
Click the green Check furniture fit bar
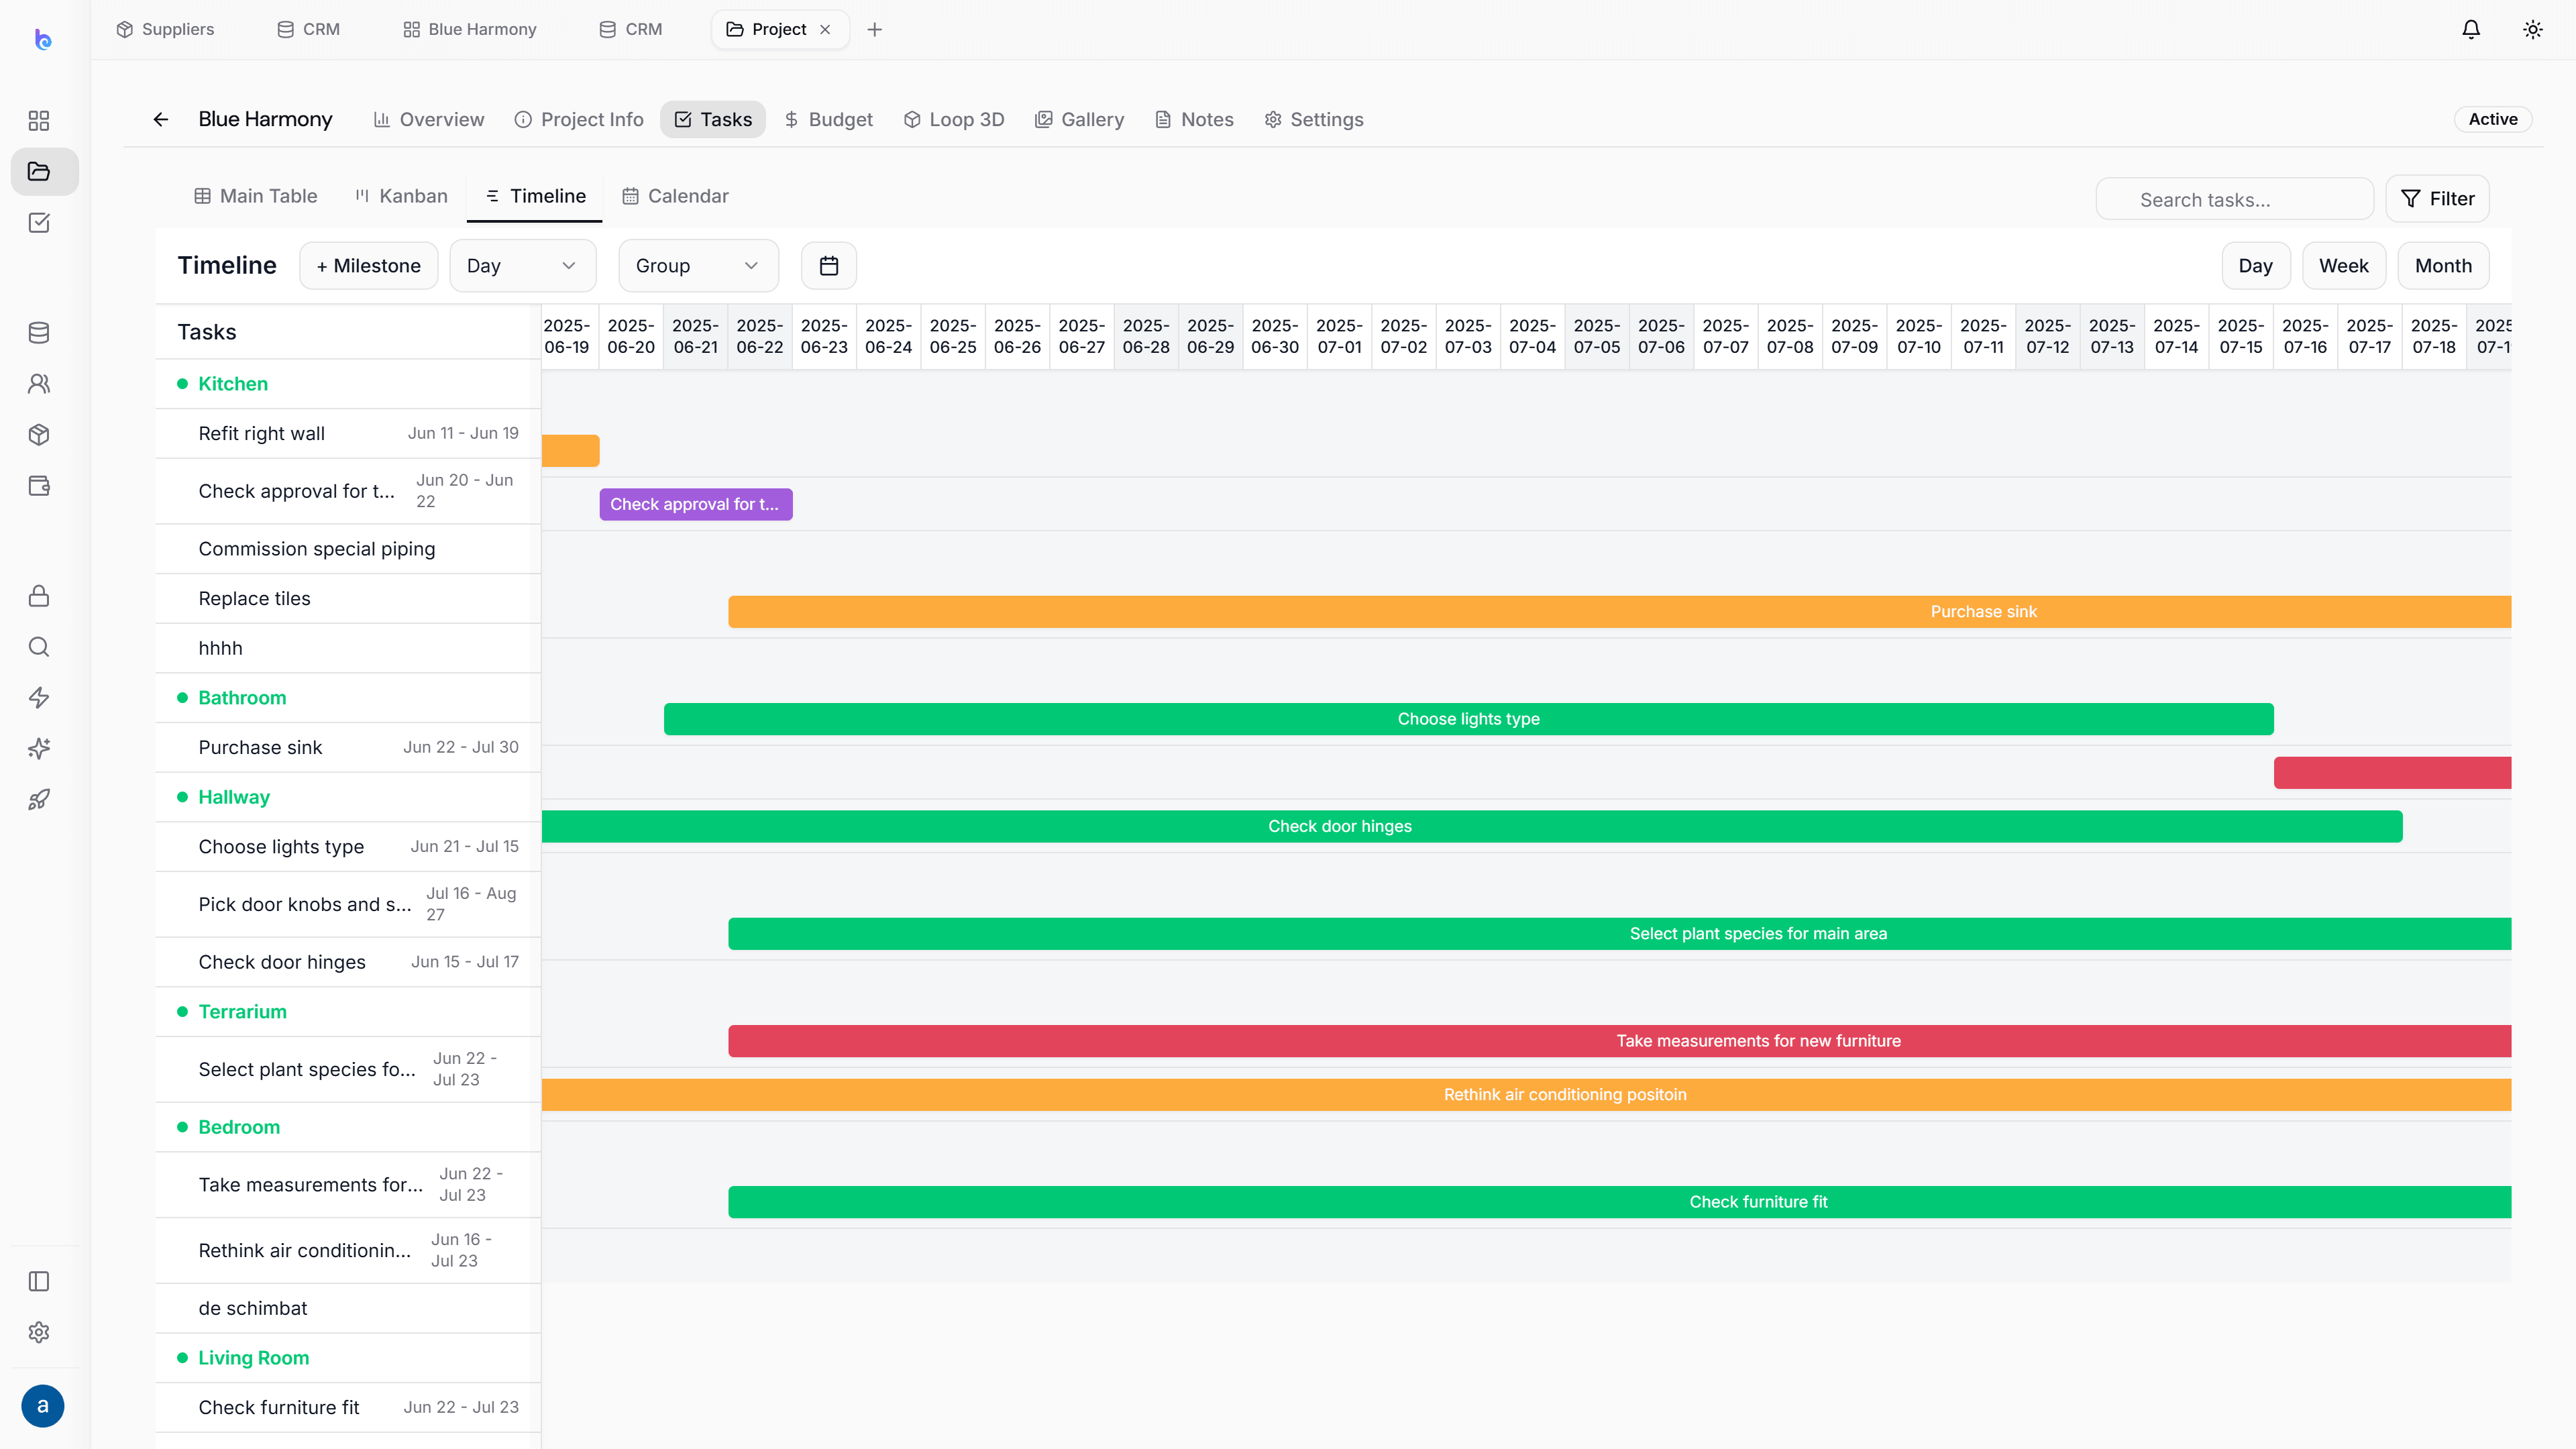coord(1620,1203)
